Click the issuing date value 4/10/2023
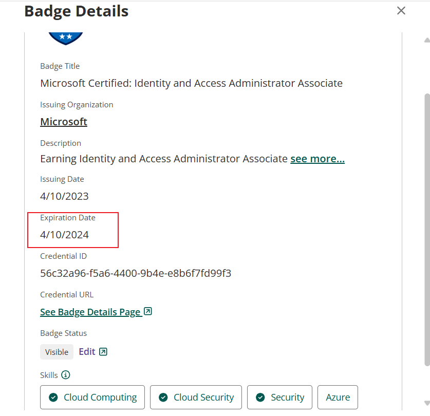430x416 pixels. 64,196
